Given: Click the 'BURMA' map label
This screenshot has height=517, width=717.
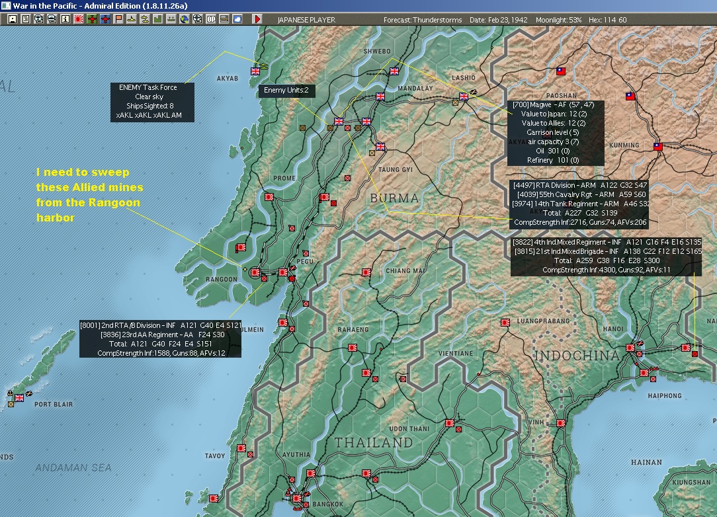Looking at the screenshot, I should (394, 198).
